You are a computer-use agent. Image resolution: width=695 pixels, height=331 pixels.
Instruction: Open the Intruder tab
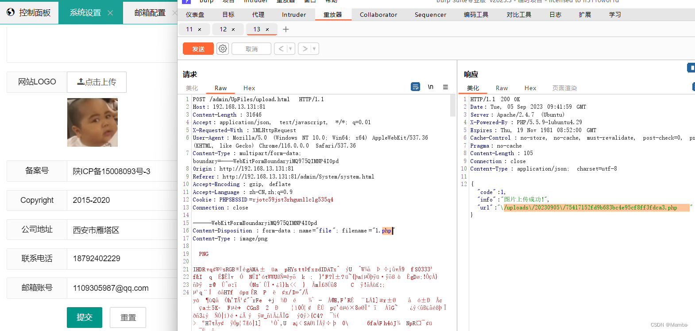pos(294,15)
